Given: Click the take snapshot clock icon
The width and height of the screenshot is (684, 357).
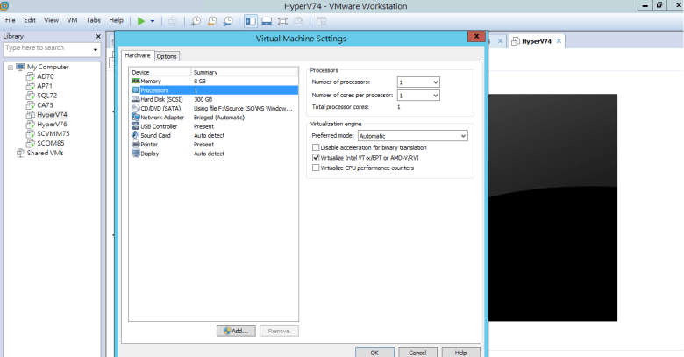Looking at the screenshot, I should [x=196, y=20].
